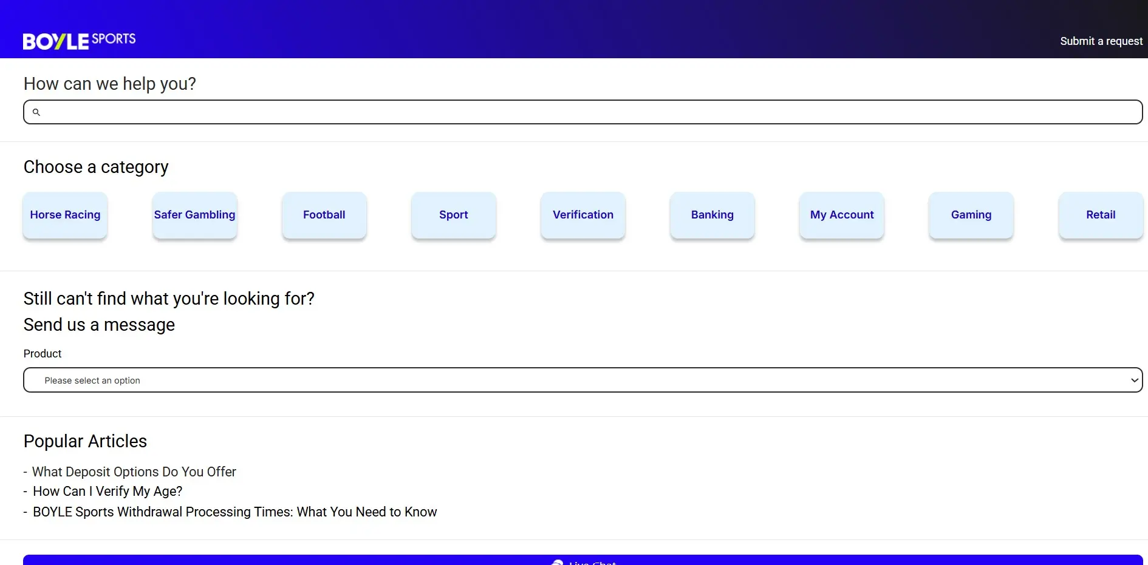The width and height of the screenshot is (1148, 565).
Task: Start a Live Chat session
Action: [593, 561]
